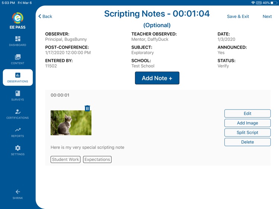Click the note text 'Here is my very special scripting note'
The image size is (279, 209).
pos(87,147)
